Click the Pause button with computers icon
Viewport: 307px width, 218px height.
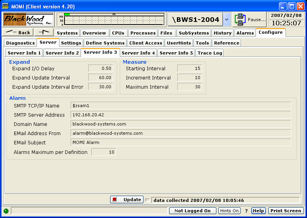[x=250, y=19]
